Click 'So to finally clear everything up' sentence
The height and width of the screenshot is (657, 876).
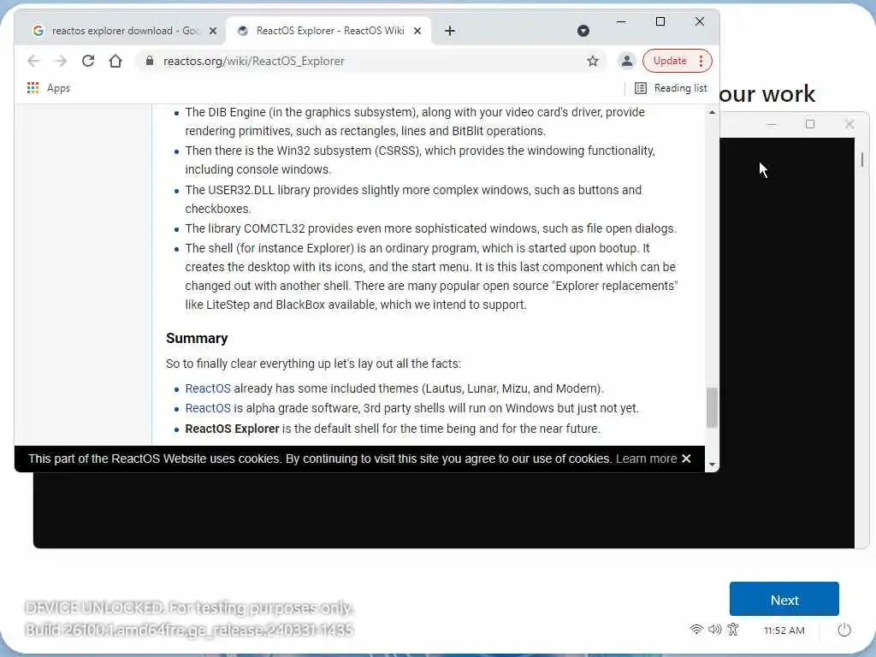pyautogui.click(x=313, y=364)
